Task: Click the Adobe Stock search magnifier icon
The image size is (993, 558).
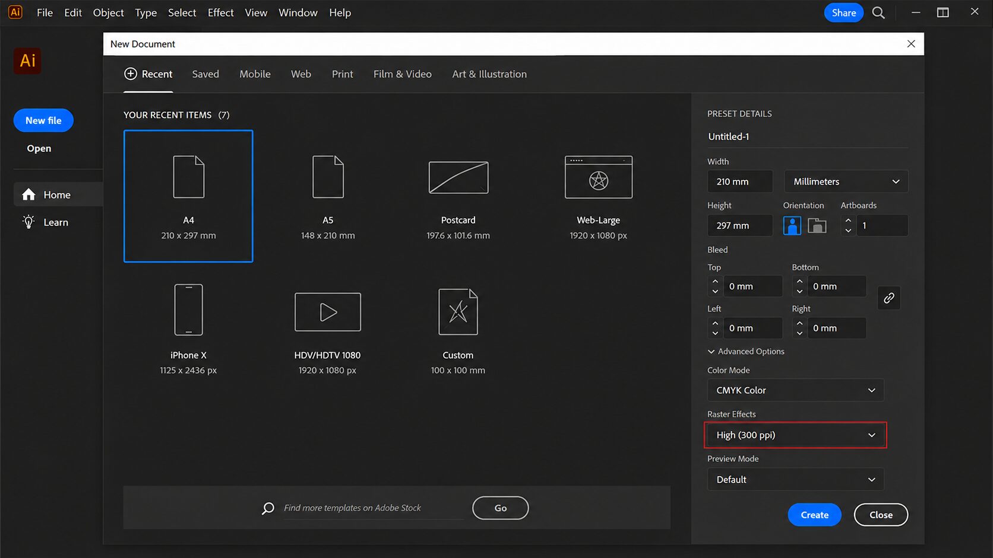Action: [268, 508]
